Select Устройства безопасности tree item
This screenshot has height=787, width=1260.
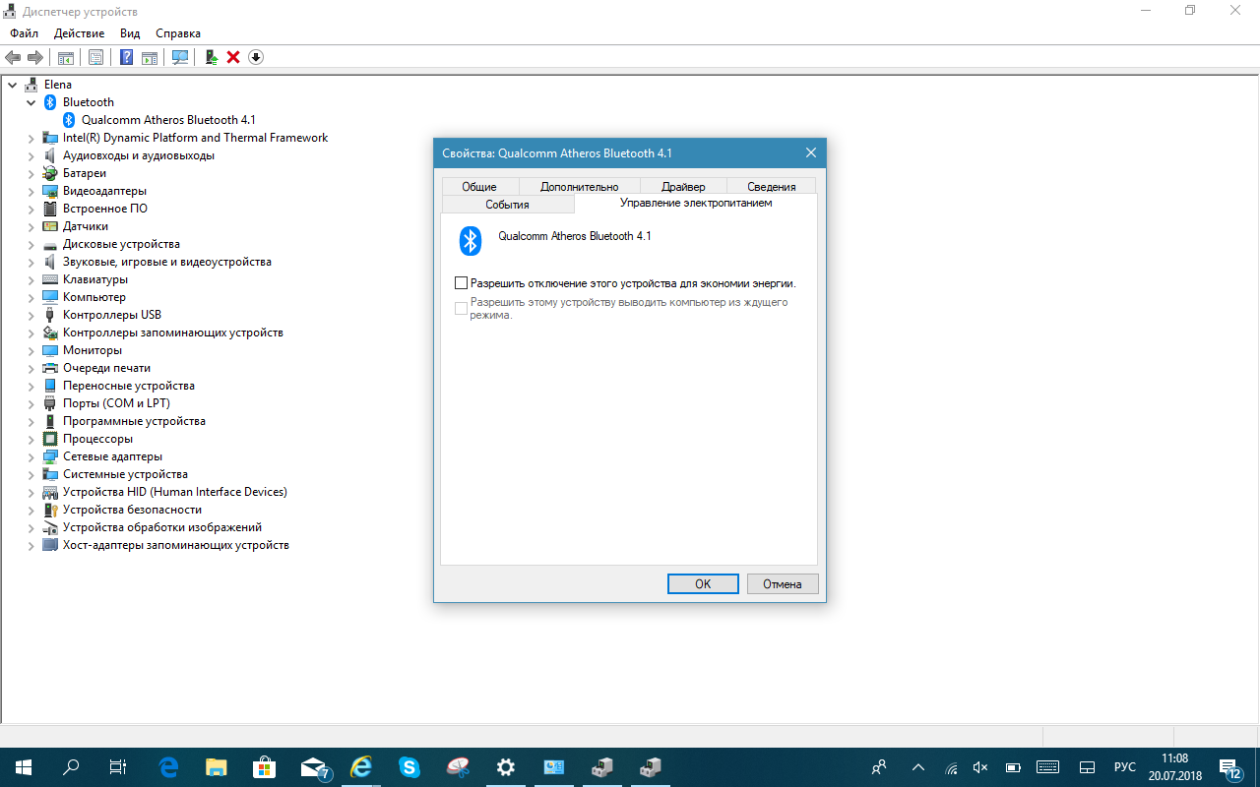[132, 510]
